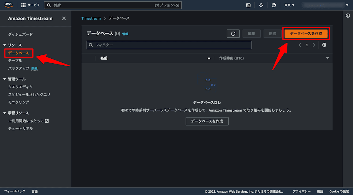Click the 検索 search field in the top bar
Screen dimensions: 353x195
(x=113, y=5)
